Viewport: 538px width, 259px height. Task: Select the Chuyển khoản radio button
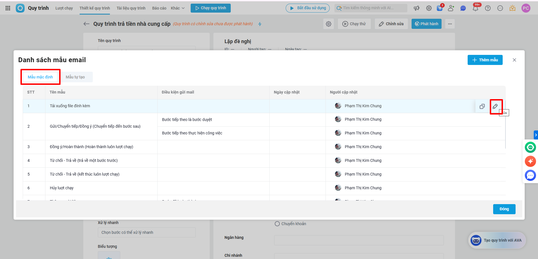pyautogui.click(x=277, y=224)
